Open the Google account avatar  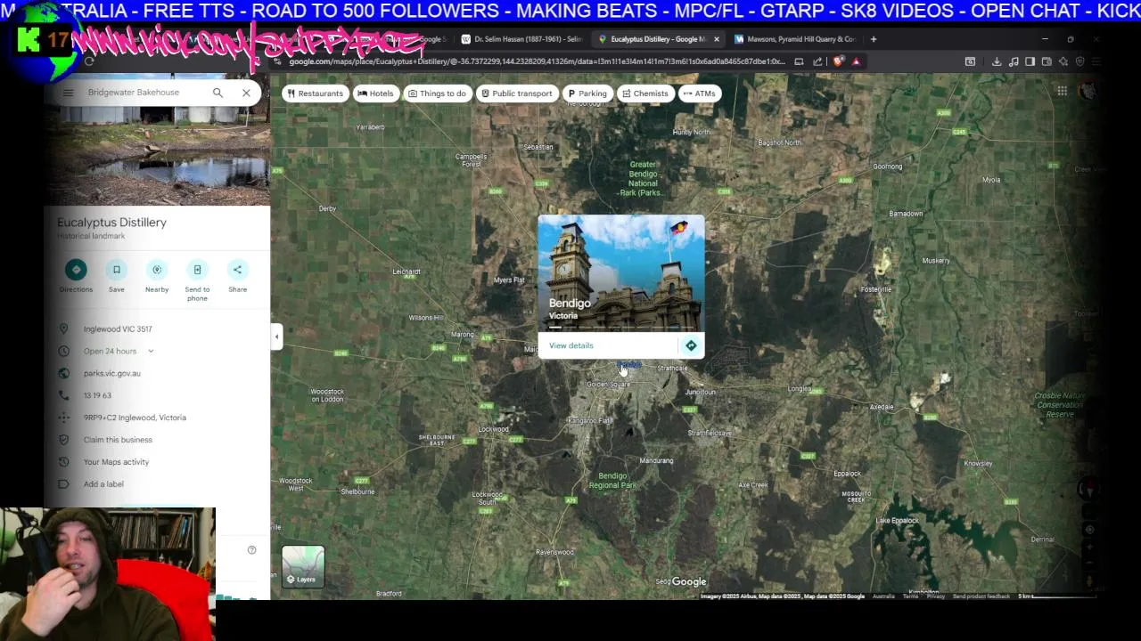(1088, 91)
